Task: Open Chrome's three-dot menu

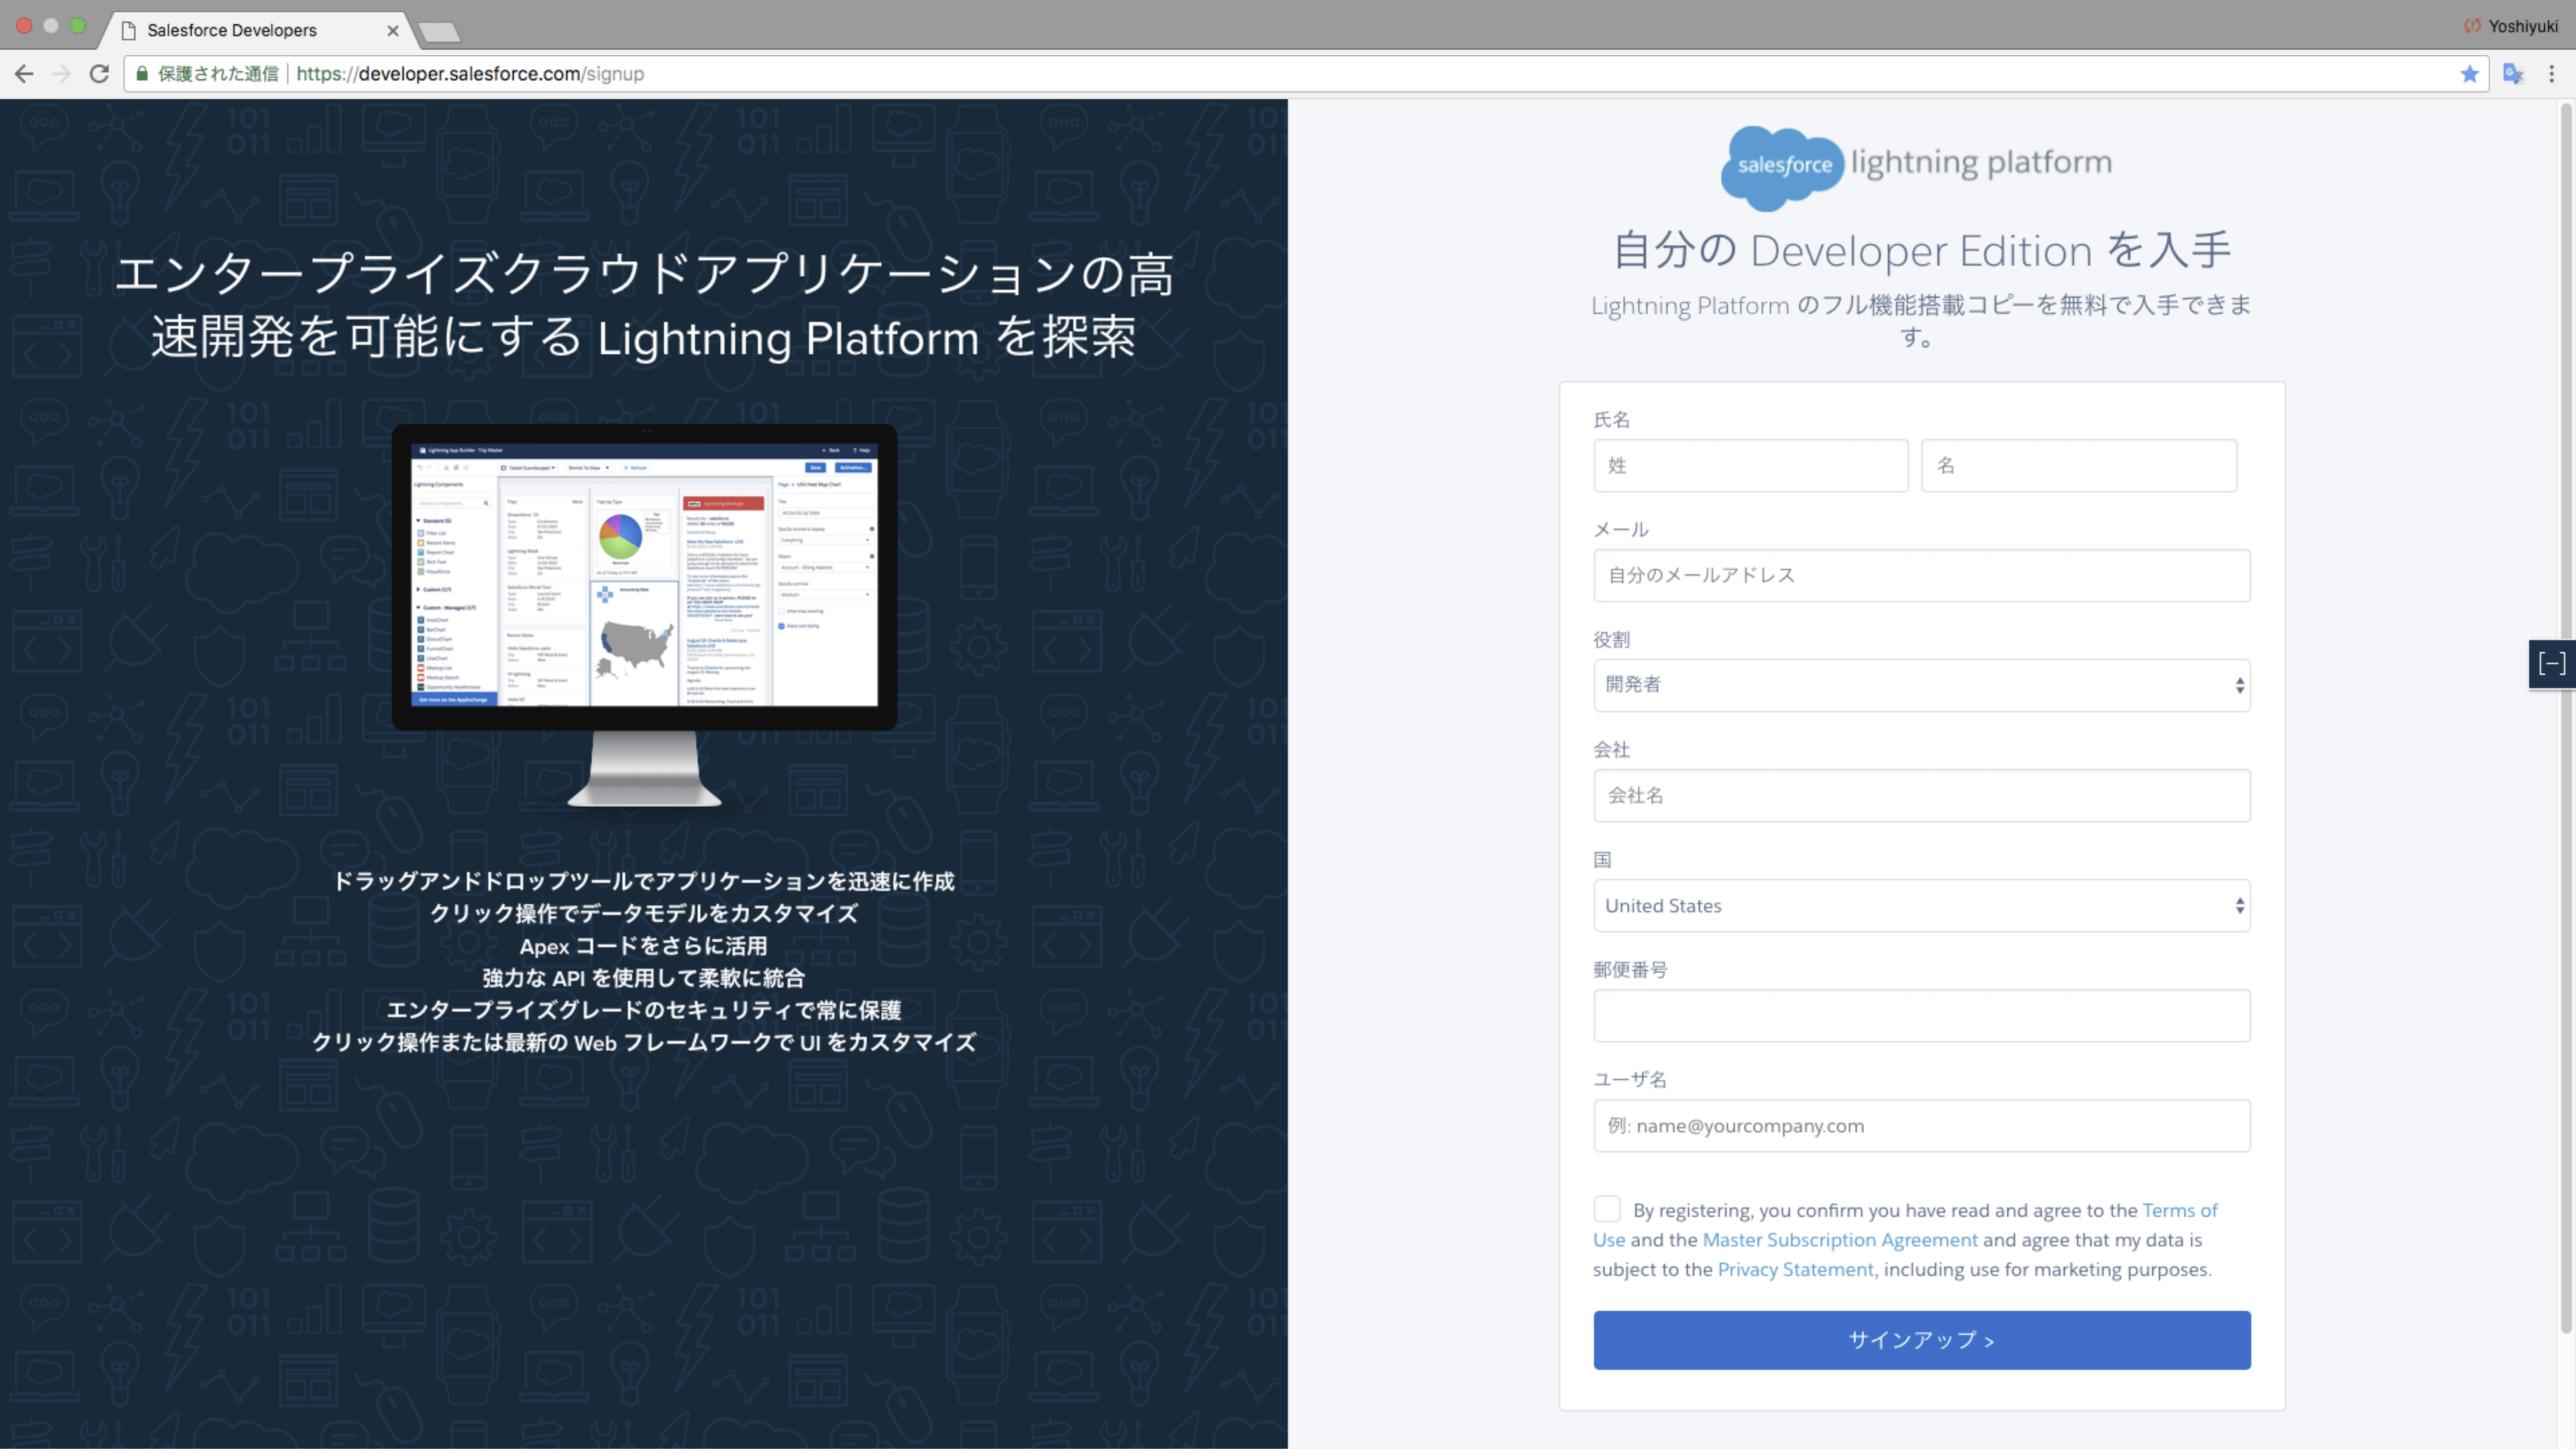Action: 2551,74
